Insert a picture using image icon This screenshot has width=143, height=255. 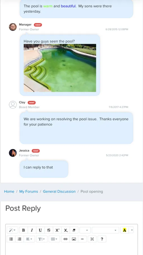pos(74,239)
